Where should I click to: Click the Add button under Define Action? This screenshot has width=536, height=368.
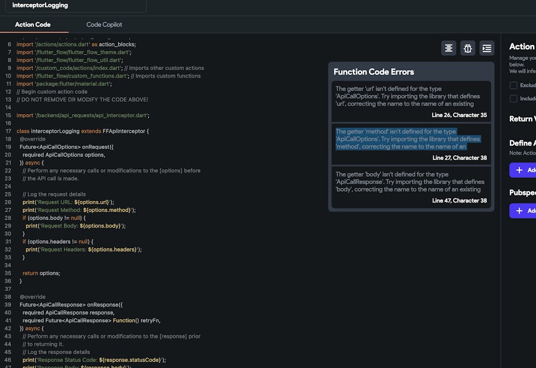tap(527, 170)
